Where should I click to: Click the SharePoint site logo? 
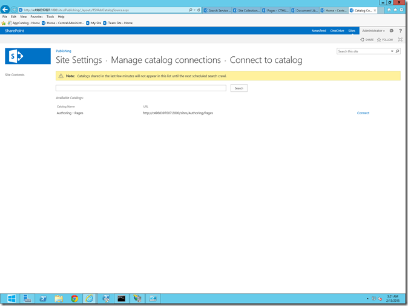click(x=28, y=56)
